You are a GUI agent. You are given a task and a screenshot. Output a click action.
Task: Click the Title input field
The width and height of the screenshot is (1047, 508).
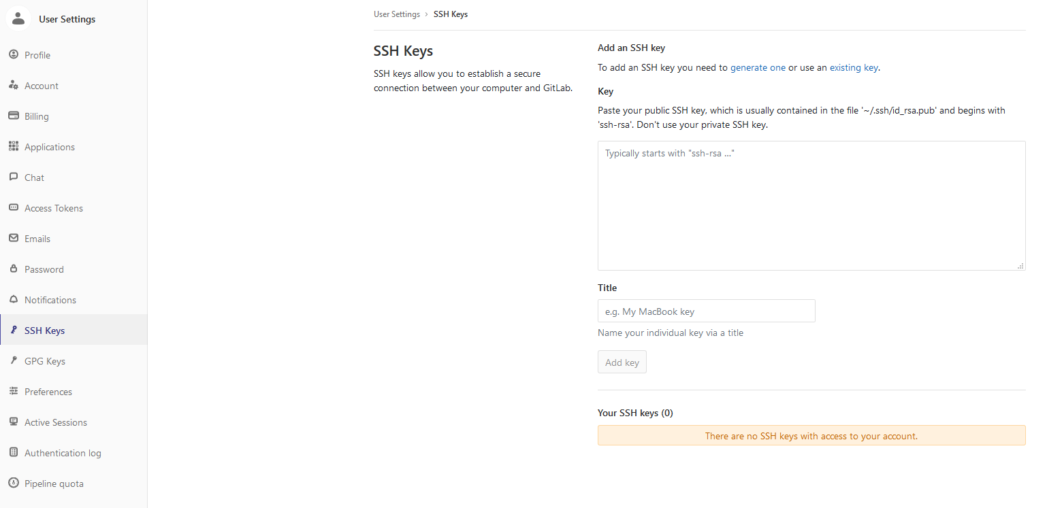click(x=706, y=311)
